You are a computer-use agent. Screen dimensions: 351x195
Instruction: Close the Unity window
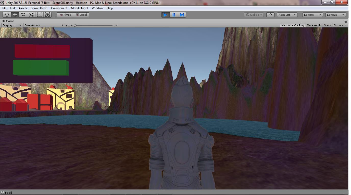[x=342, y=2]
